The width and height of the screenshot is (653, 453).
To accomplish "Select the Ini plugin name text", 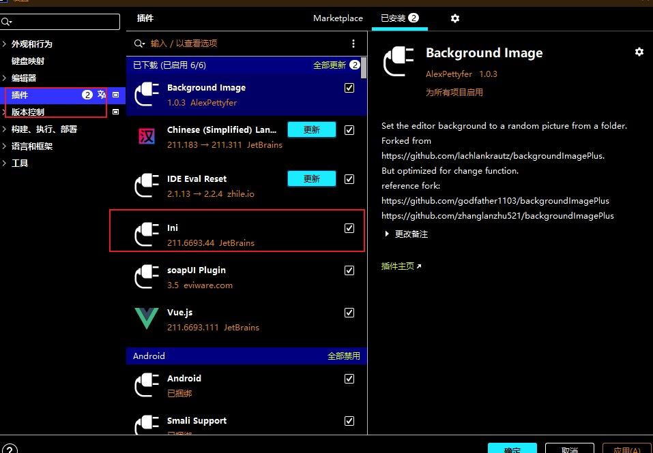I will point(173,228).
